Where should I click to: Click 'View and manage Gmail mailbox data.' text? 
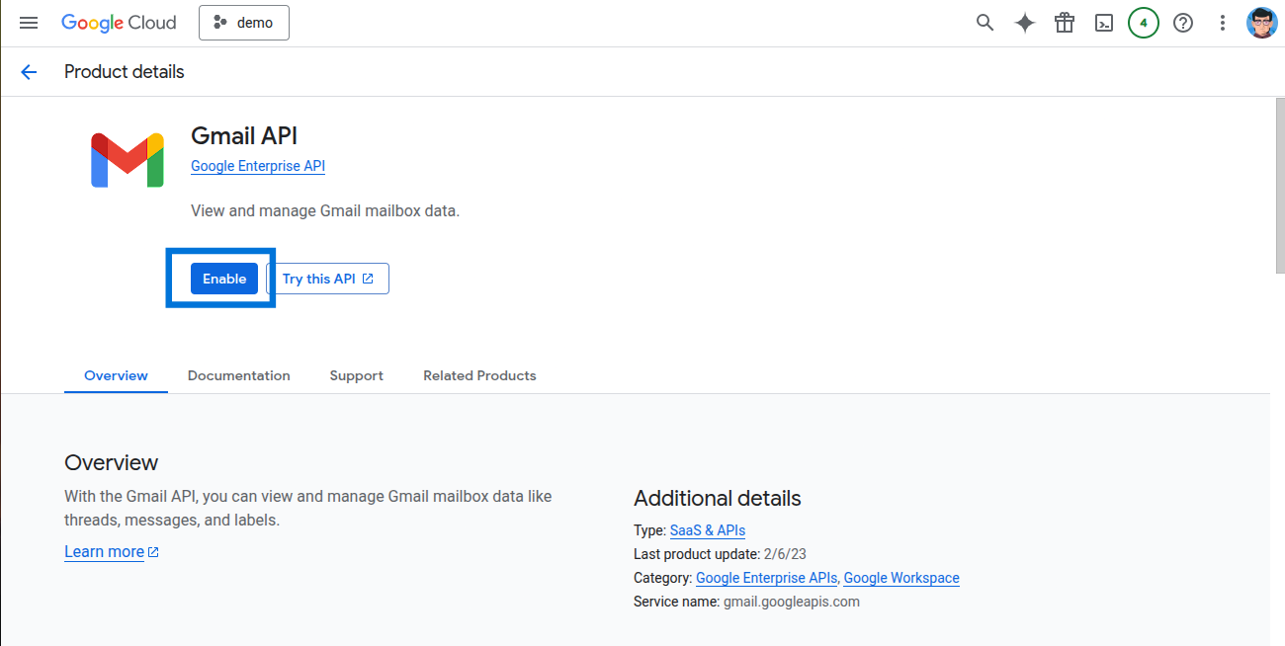325,211
